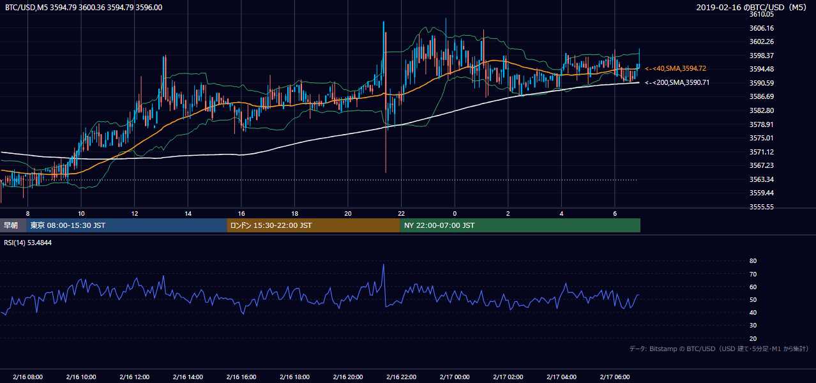Image resolution: width=816 pixels, height=383 pixels.
Task: Click hour label 6 under the price chart
Action: [x=615, y=213]
